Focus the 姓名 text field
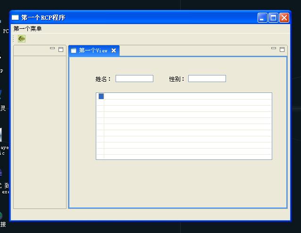 pos(134,79)
